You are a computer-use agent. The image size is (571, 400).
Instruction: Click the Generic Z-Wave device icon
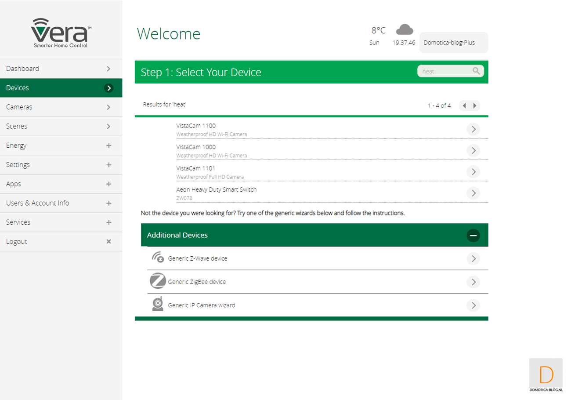[x=158, y=258]
